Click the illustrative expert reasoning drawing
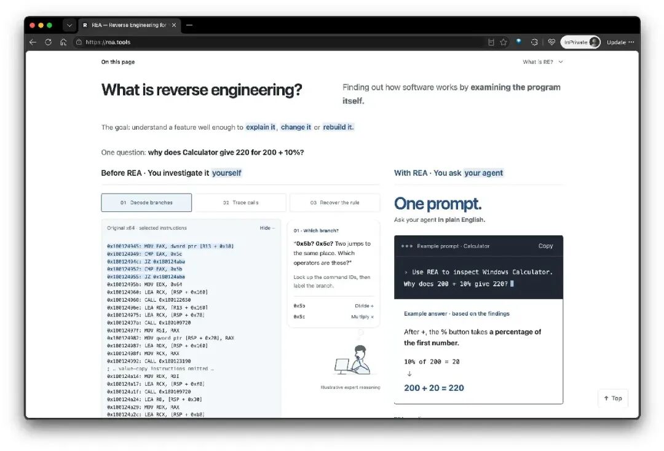Image resolution: width=664 pixels, height=451 pixels. point(353,359)
